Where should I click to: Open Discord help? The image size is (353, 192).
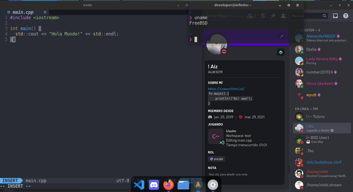345,16
